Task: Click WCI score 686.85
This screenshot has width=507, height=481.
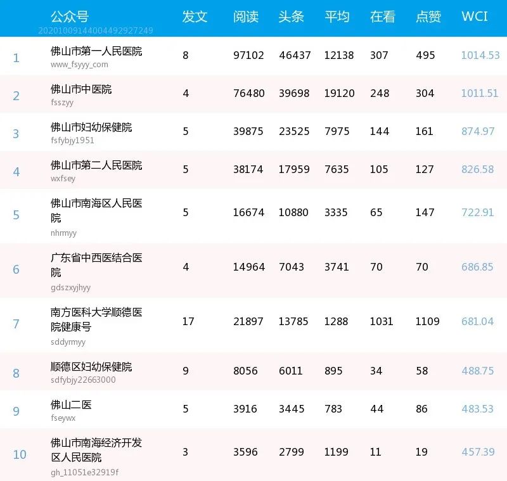Action: tap(477, 267)
